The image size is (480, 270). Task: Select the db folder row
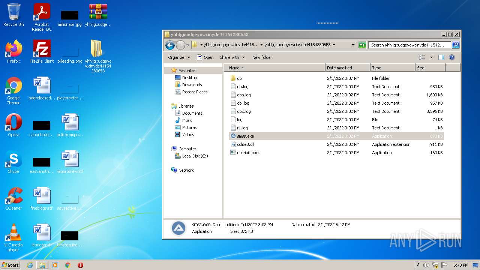coord(336,78)
